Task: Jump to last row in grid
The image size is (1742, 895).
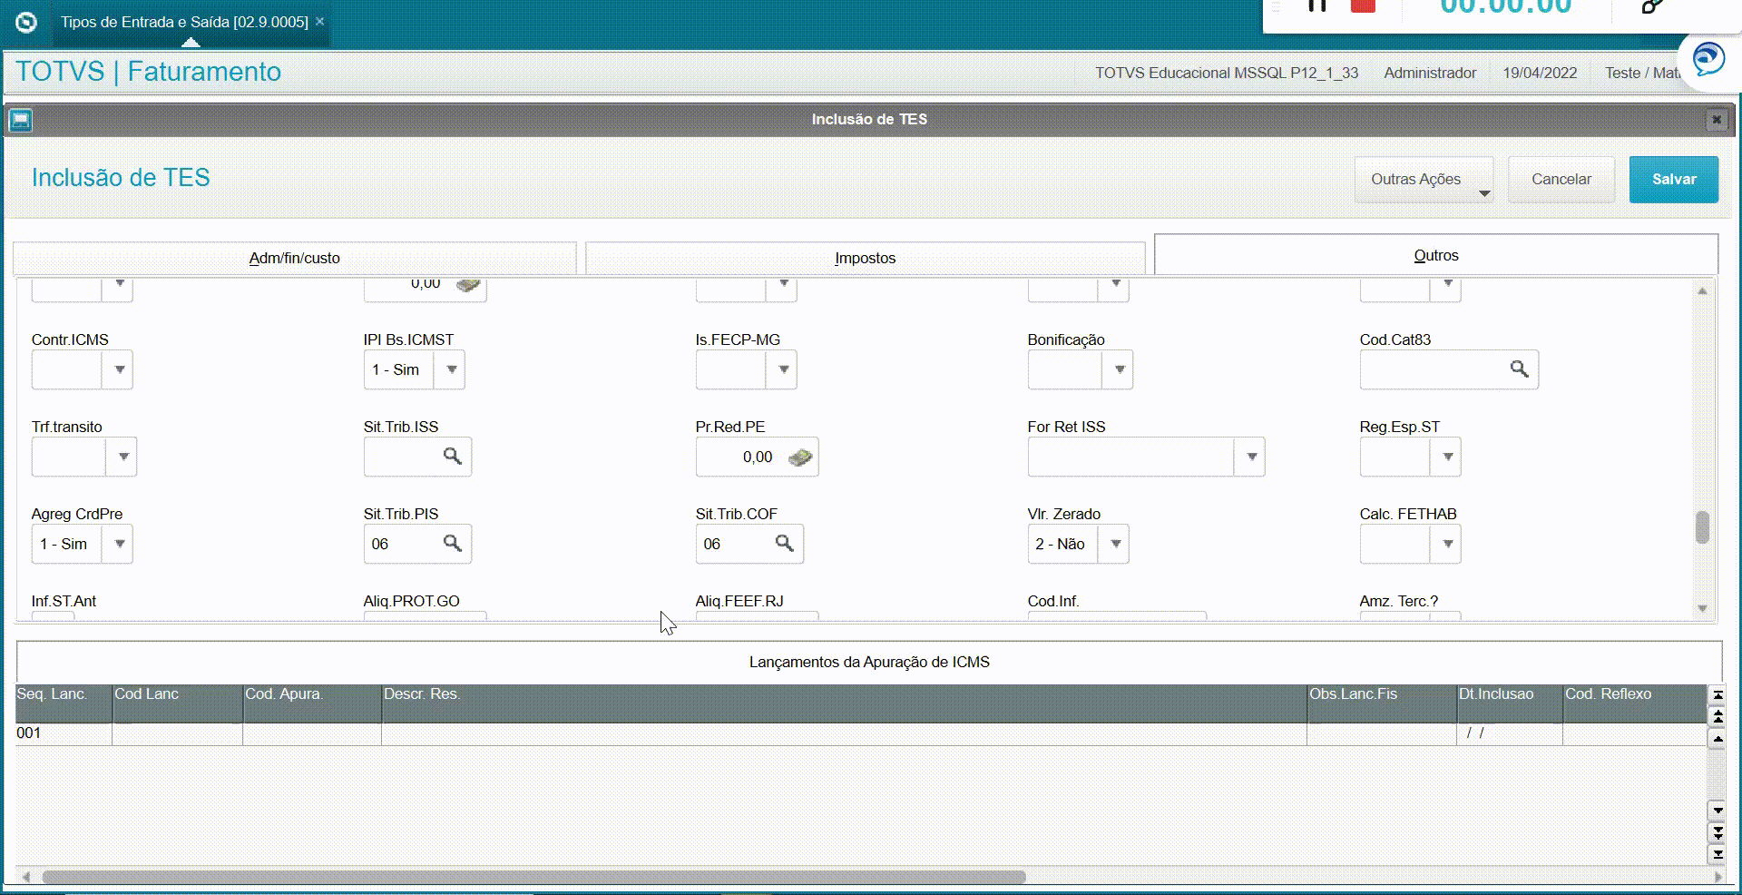Action: click(x=1717, y=854)
